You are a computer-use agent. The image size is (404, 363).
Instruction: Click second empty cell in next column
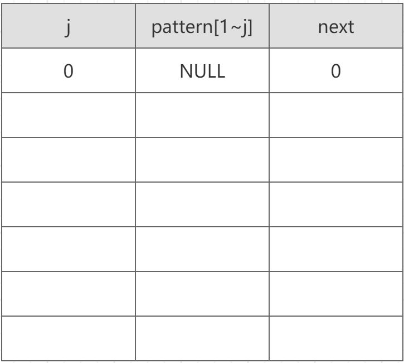coord(336,160)
